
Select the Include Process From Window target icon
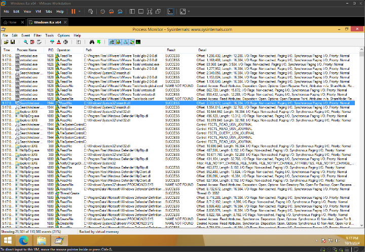pos(65,42)
